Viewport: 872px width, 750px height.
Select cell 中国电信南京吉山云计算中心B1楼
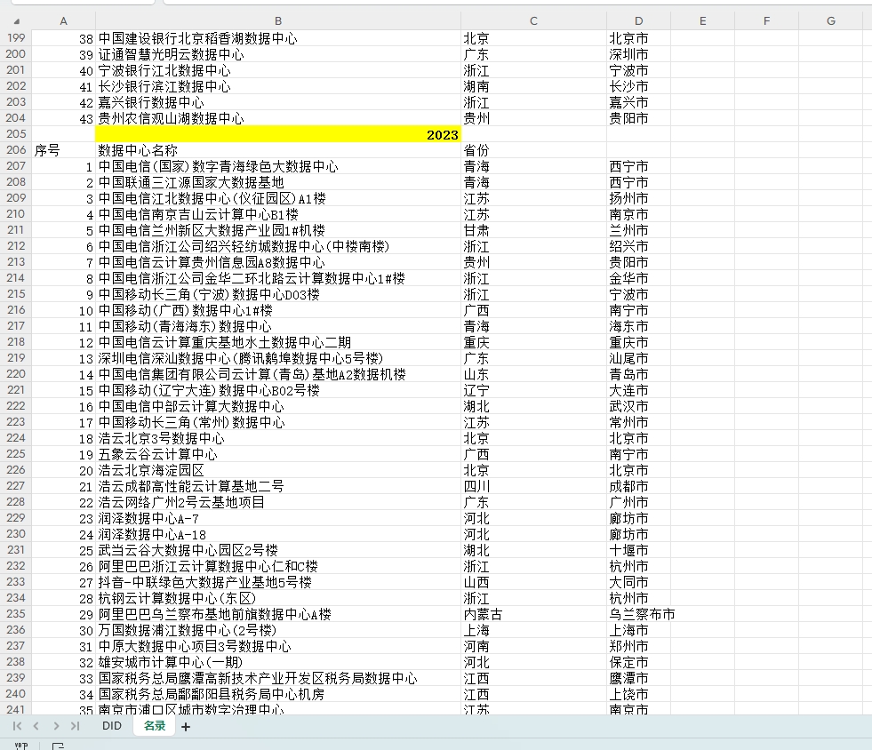(278, 215)
